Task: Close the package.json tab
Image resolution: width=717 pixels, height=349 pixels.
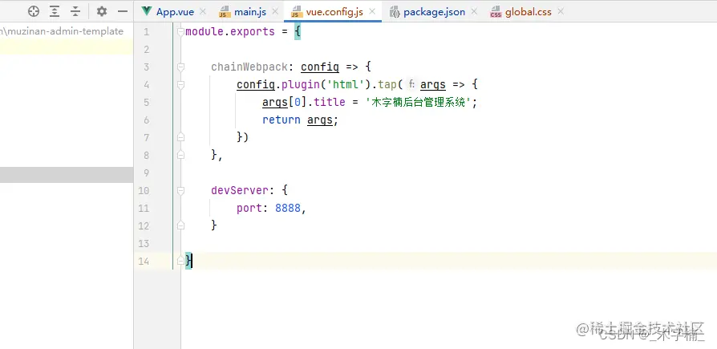Action: tap(474, 12)
